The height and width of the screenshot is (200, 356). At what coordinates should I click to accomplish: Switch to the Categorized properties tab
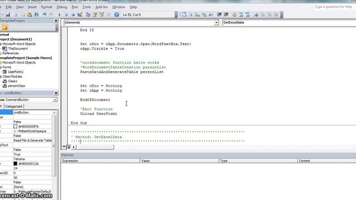pyautogui.click(x=13, y=106)
